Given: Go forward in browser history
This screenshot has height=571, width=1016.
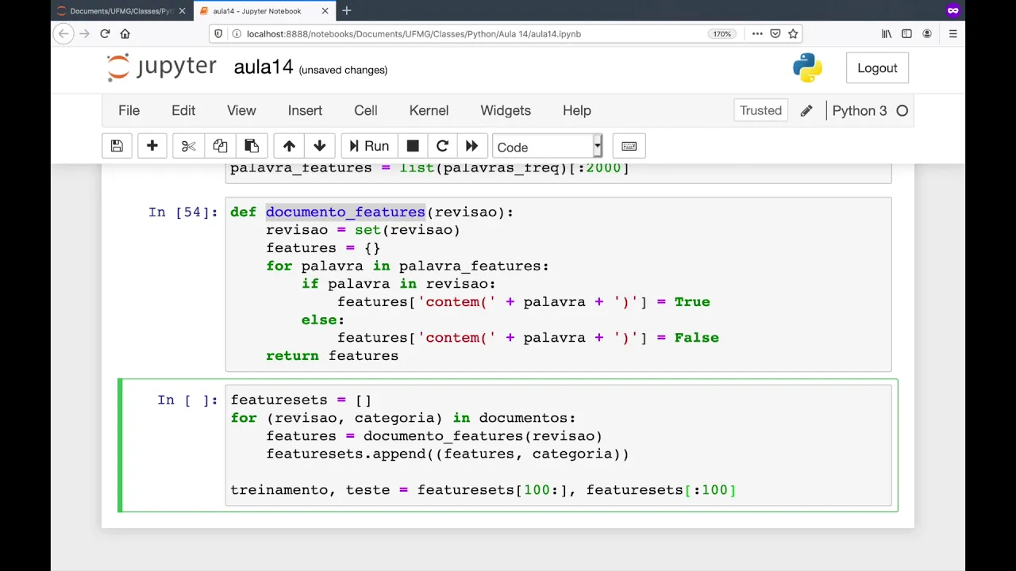Looking at the screenshot, I should pyautogui.click(x=84, y=34).
